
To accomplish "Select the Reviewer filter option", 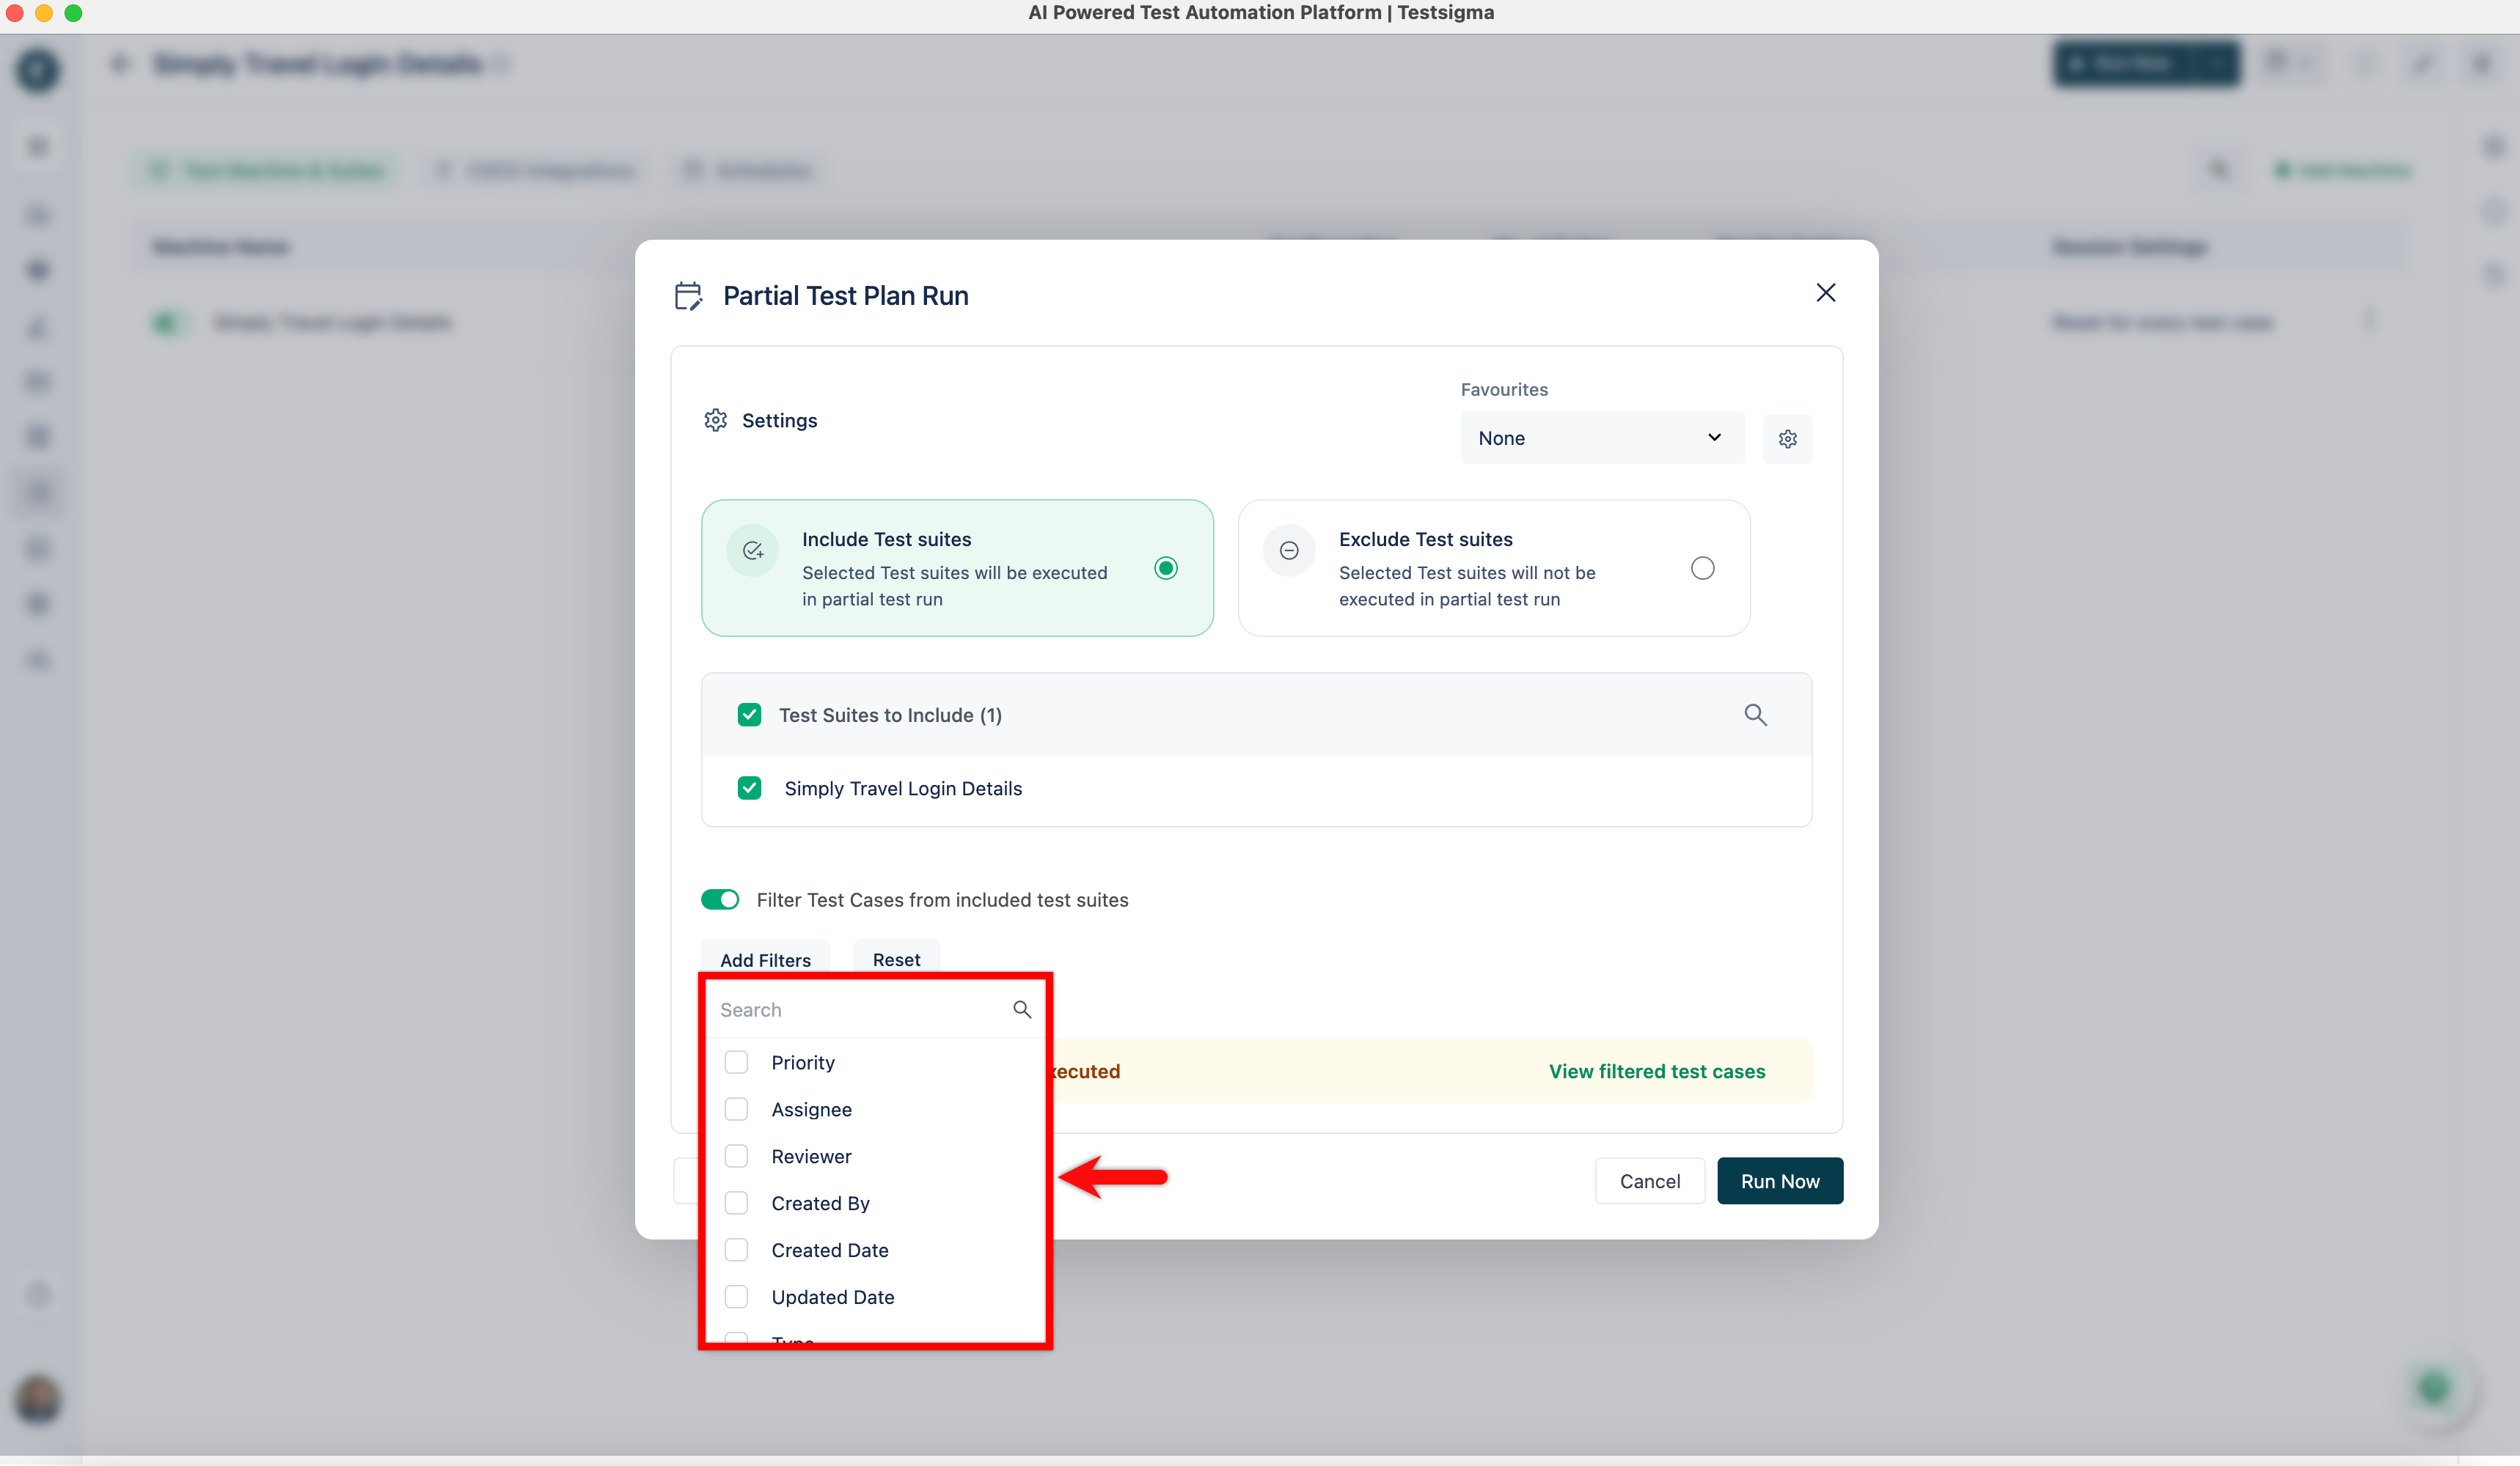I will [736, 1156].
